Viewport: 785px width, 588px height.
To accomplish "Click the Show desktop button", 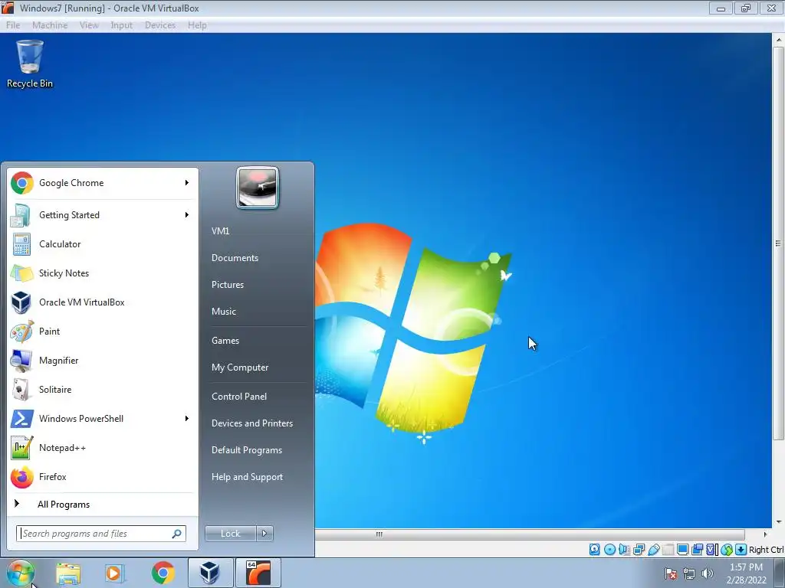I will tap(780, 573).
